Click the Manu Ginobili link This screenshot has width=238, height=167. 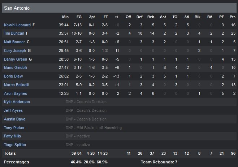(x=16, y=67)
